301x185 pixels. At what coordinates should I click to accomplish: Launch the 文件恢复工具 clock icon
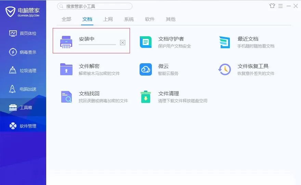click(x=225, y=69)
